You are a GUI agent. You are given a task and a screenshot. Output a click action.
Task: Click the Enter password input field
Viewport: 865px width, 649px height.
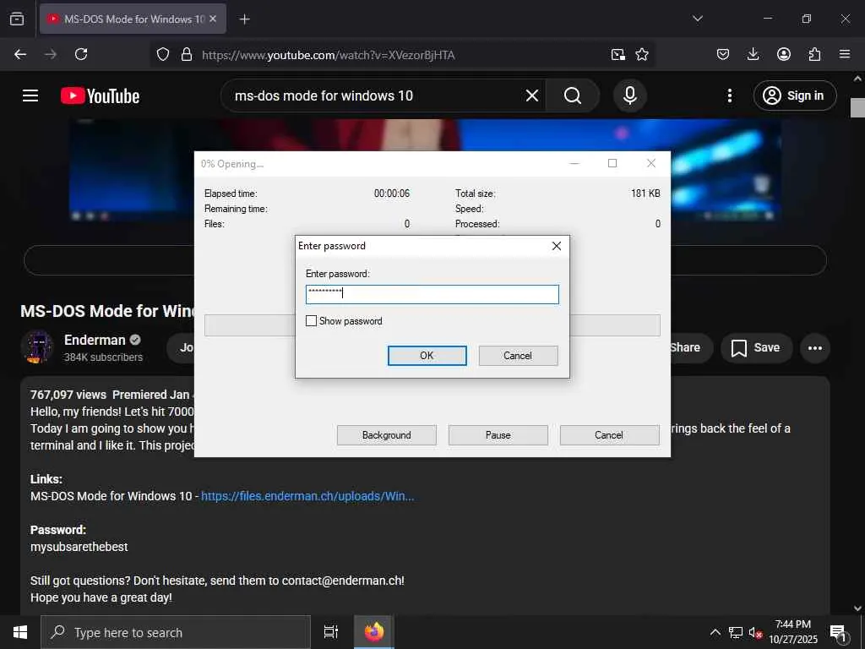click(x=432, y=294)
